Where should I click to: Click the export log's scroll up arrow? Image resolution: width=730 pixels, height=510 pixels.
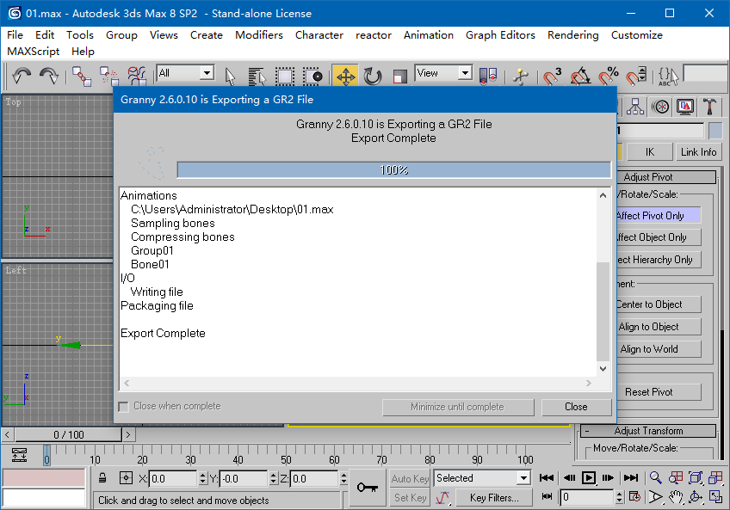603,195
